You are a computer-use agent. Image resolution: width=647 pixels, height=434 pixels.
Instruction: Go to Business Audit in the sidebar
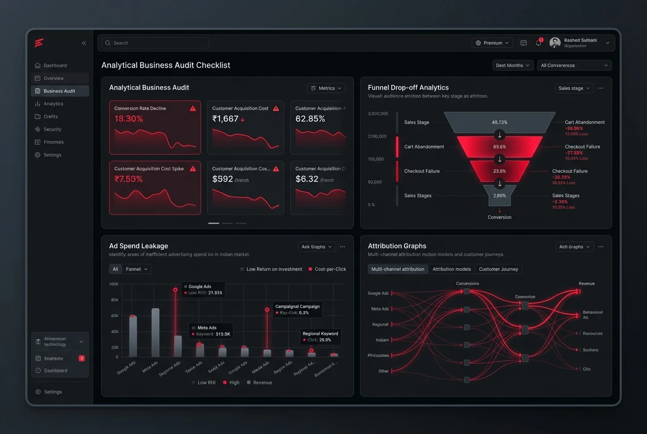(x=60, y=91)
